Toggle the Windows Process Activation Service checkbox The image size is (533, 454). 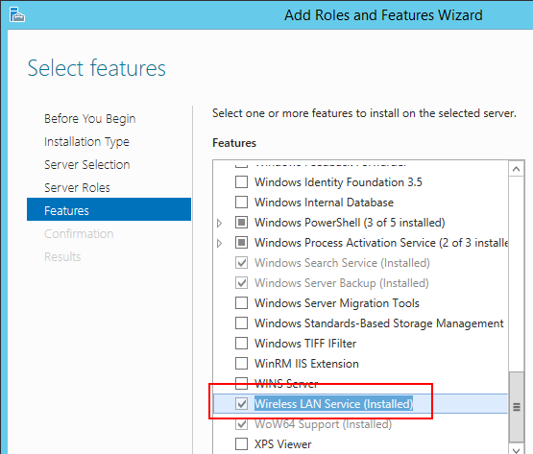[241, 243]
